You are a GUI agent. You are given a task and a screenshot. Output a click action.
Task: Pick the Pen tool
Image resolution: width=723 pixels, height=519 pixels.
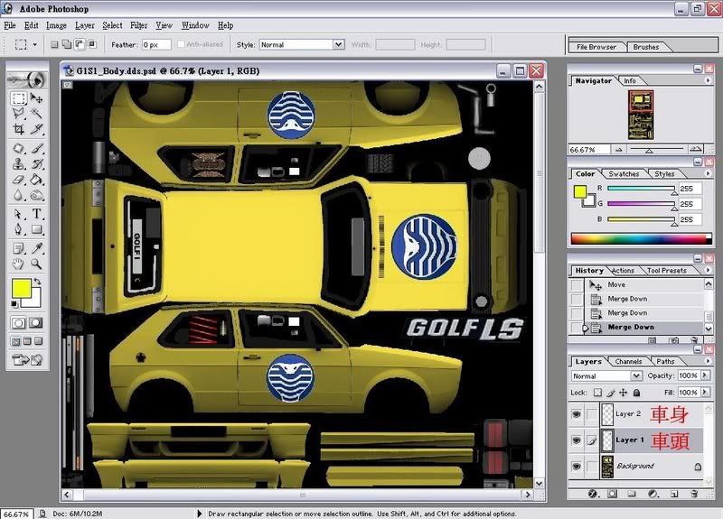18,229
